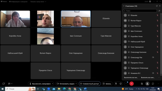
Task: Click the Совместный доступ share button
Action: point(90,84)
